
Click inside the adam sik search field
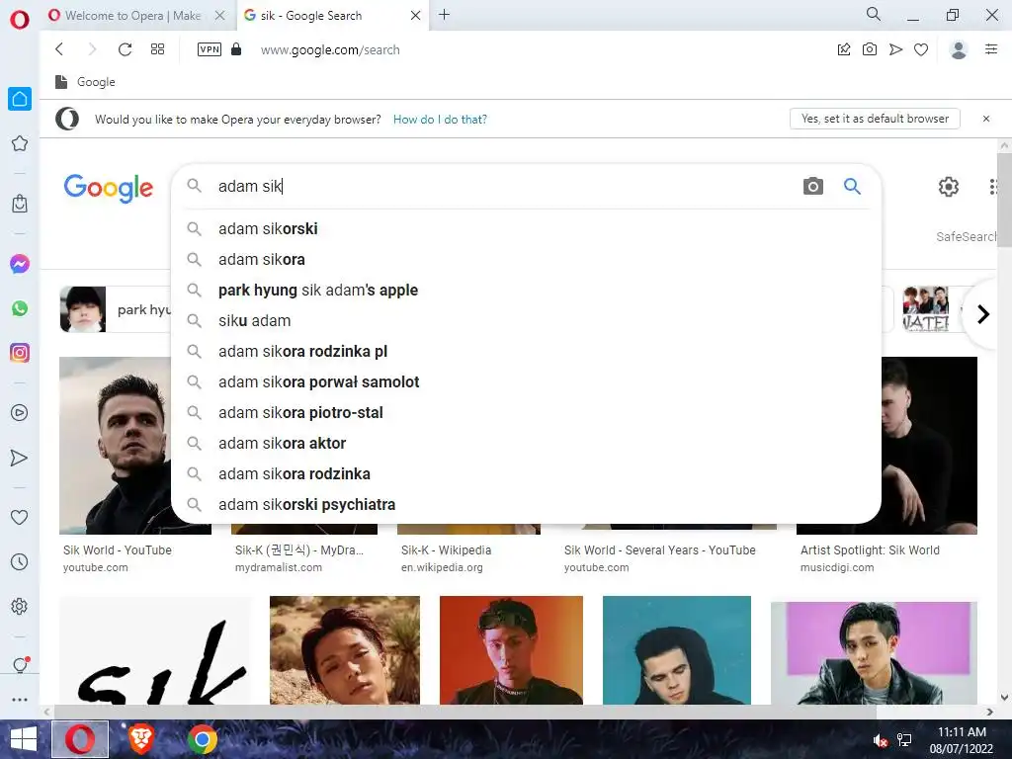(503, 186)
